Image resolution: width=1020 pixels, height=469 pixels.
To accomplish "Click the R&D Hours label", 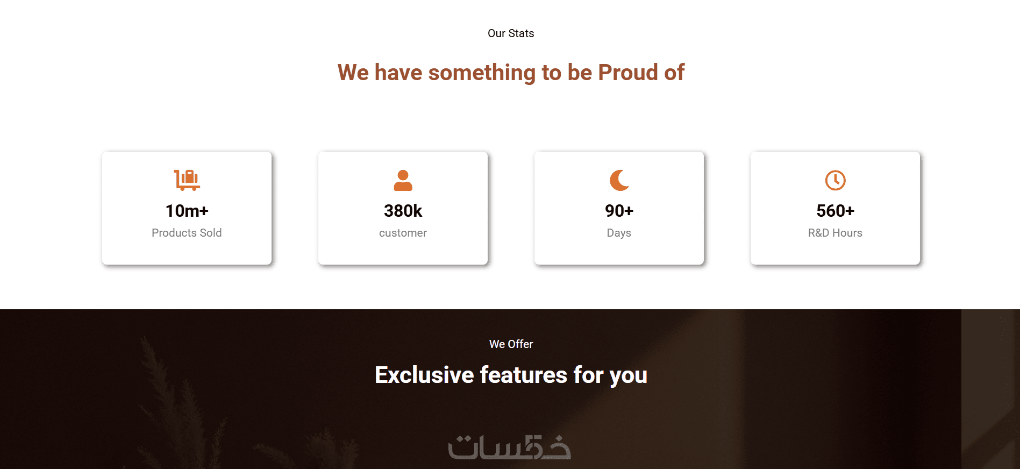I will pyautogui.click(x=835, y=233).
